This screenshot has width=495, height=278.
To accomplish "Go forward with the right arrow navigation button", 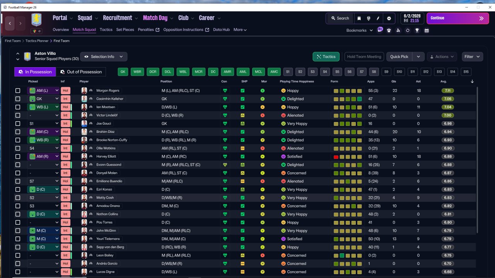I will pyautogui.click(x=20, y=24).
